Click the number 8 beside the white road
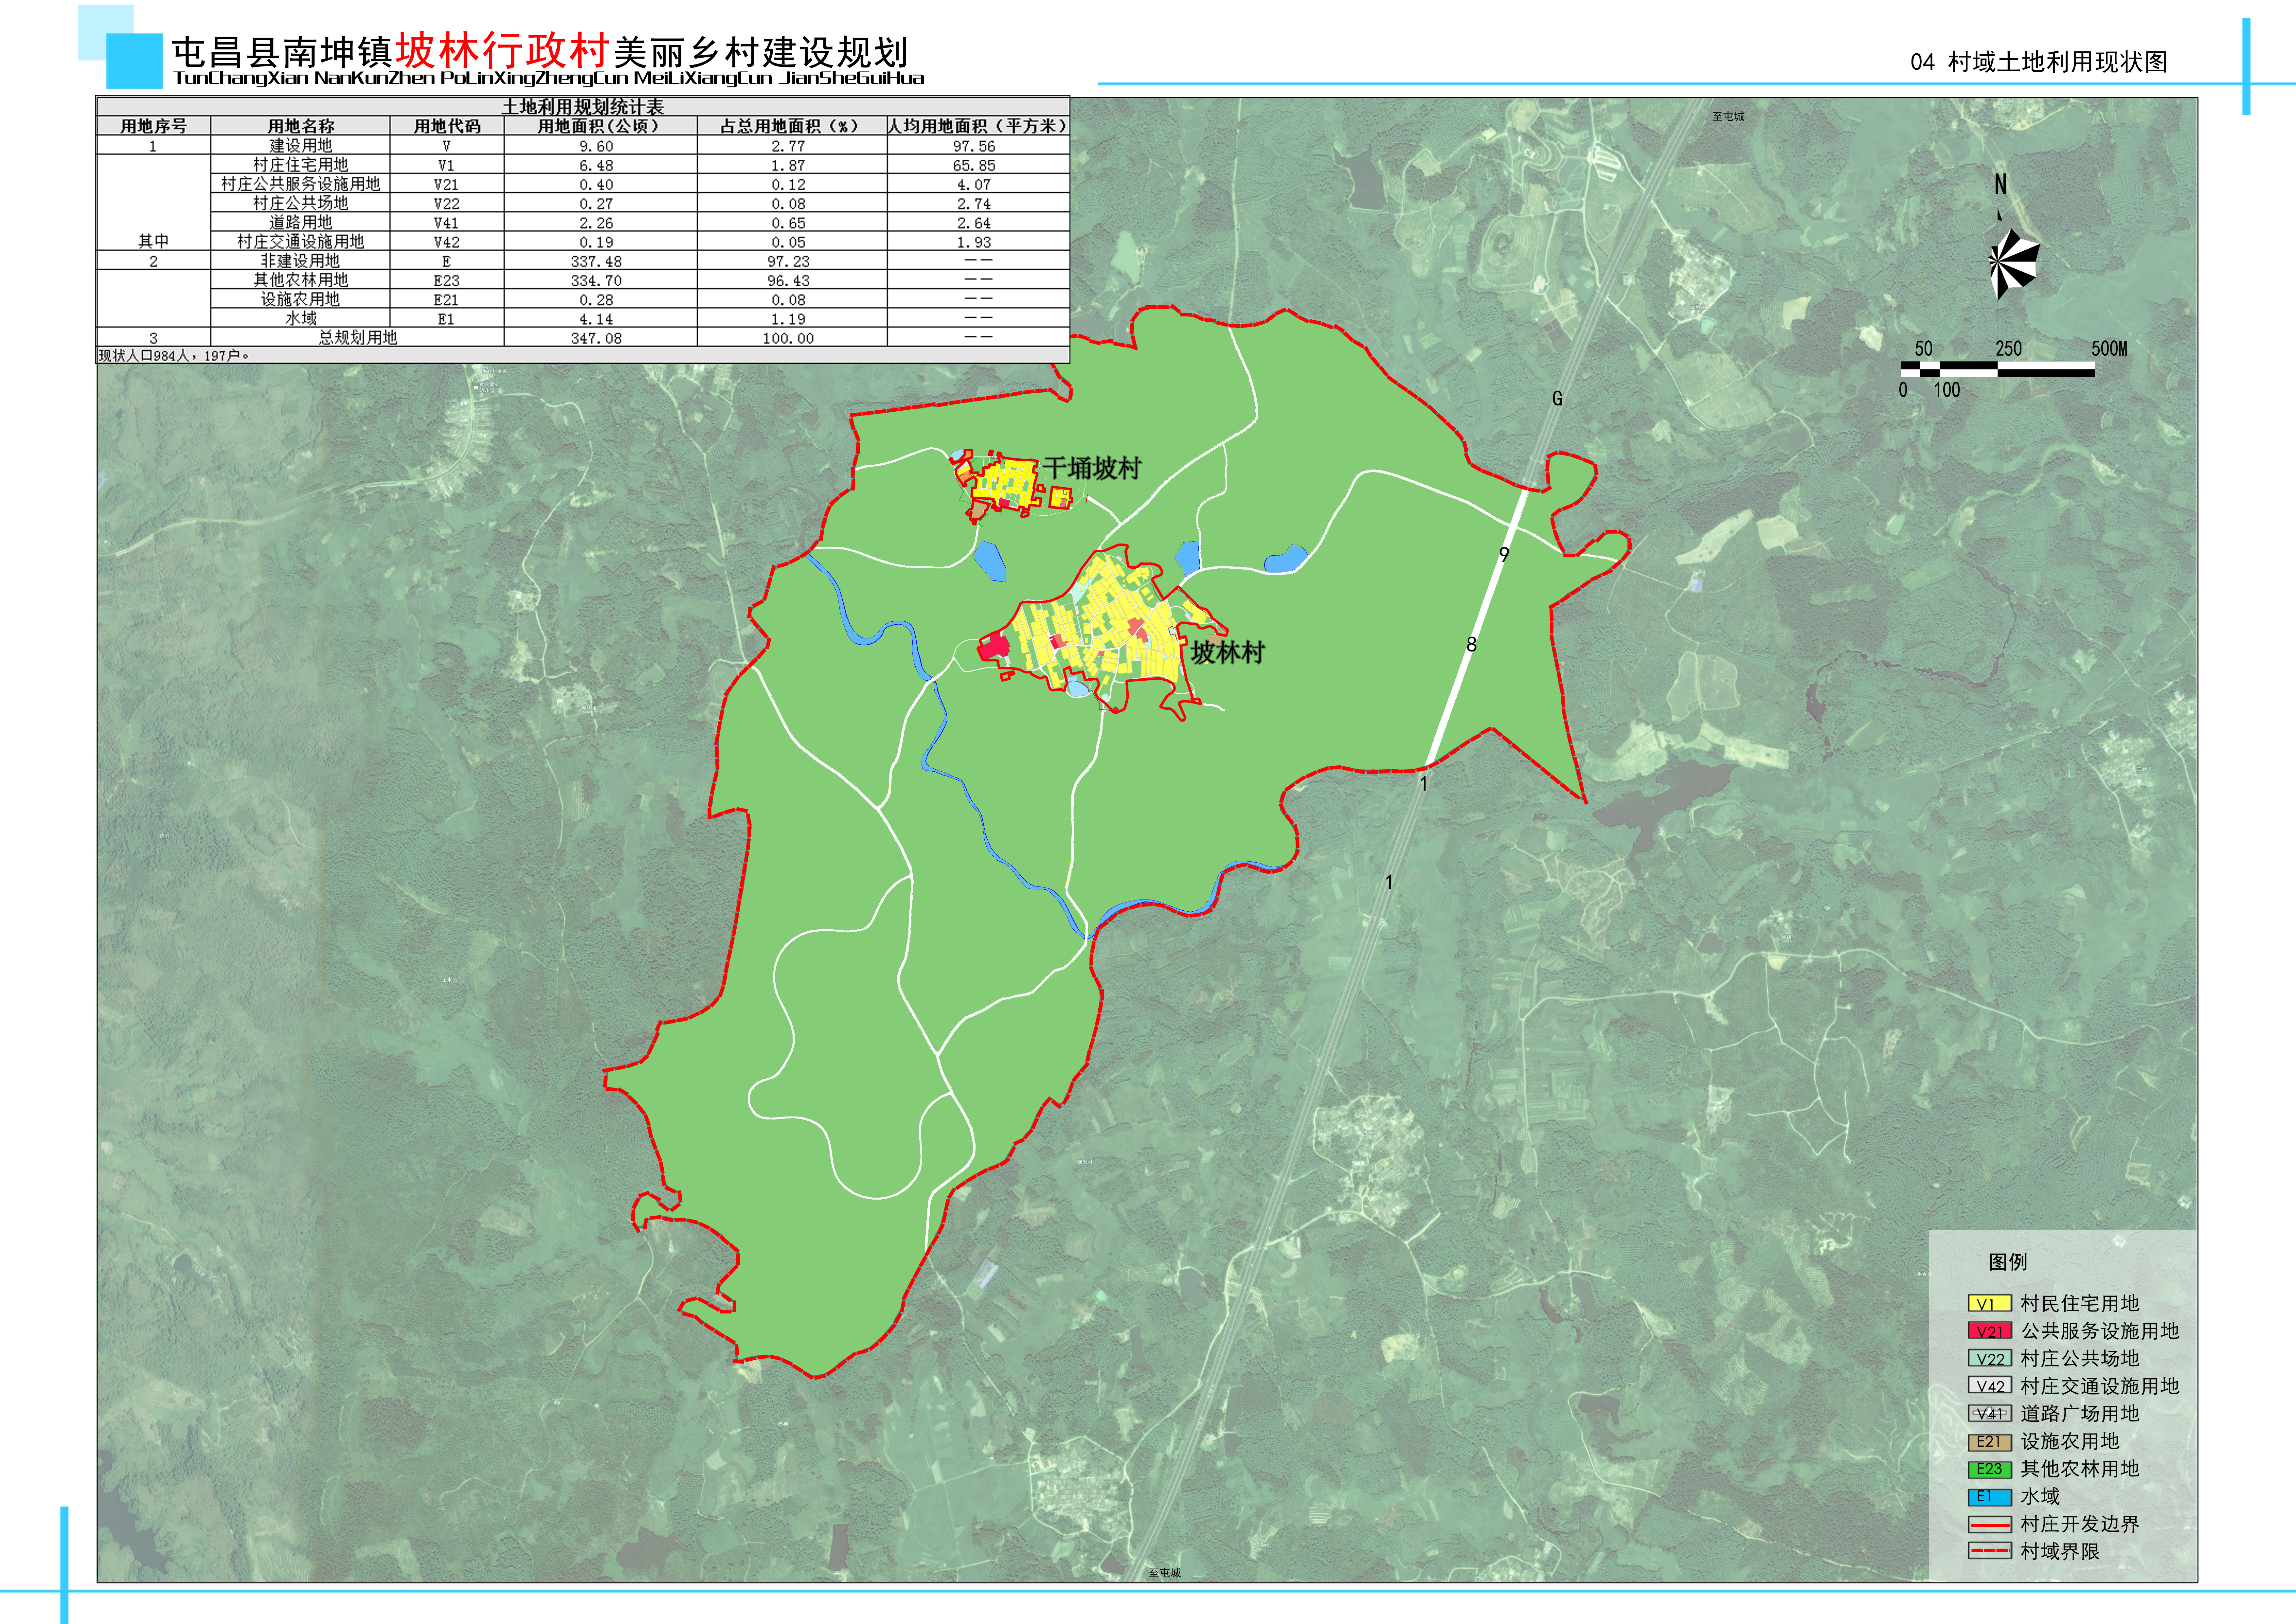This screenshot has width=2296, height=1624. [1471, 645]
